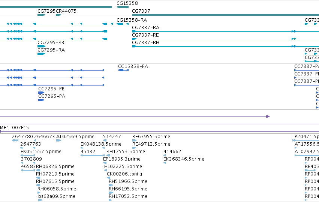Click the 2647780 EST arrows glyph
This screenshot has width=319, height=202.
point(15,140)
